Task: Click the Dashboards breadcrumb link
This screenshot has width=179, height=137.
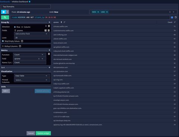Action: [5, 1]
